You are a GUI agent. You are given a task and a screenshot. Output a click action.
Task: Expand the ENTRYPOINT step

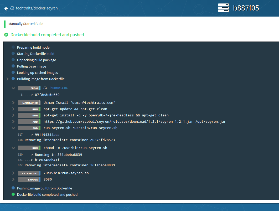point(13,173)
